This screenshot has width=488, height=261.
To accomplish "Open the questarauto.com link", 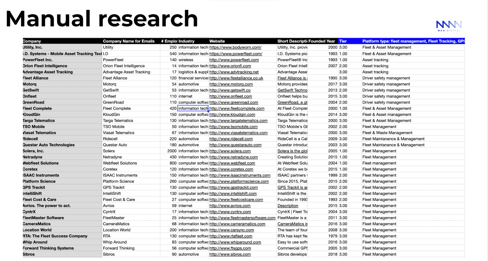I will point(235,145).
